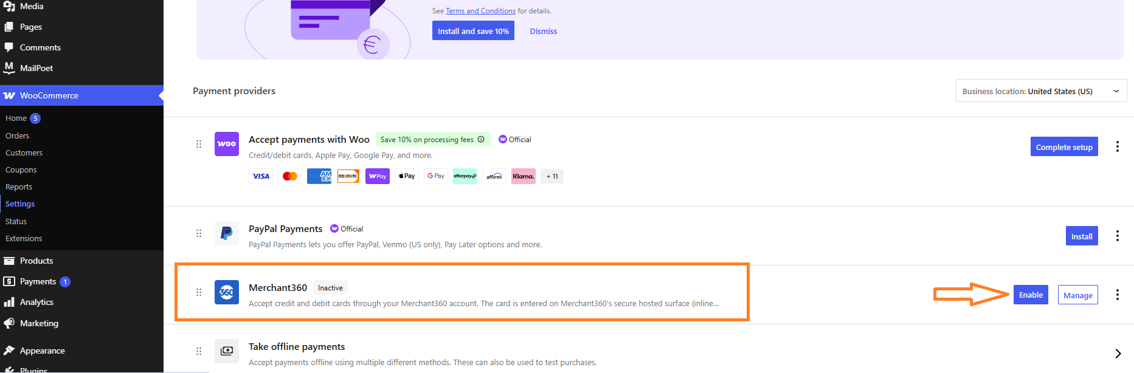Click the MailPoet M icon
Screen dimensions: 1134x373
[x=9, y=67]
